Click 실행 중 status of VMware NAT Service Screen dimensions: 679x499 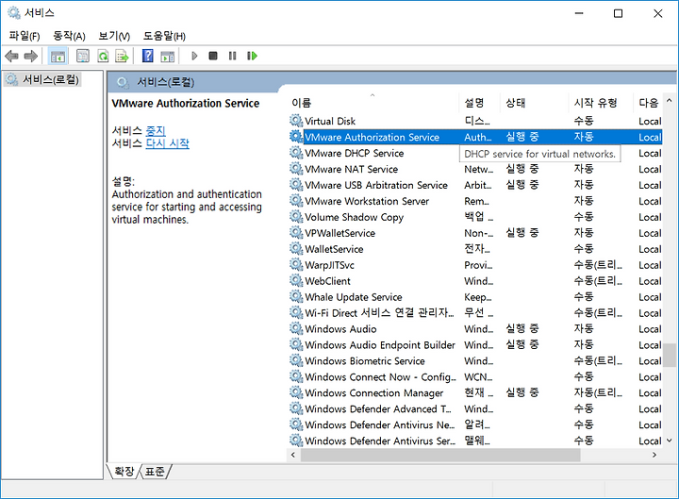522,169
